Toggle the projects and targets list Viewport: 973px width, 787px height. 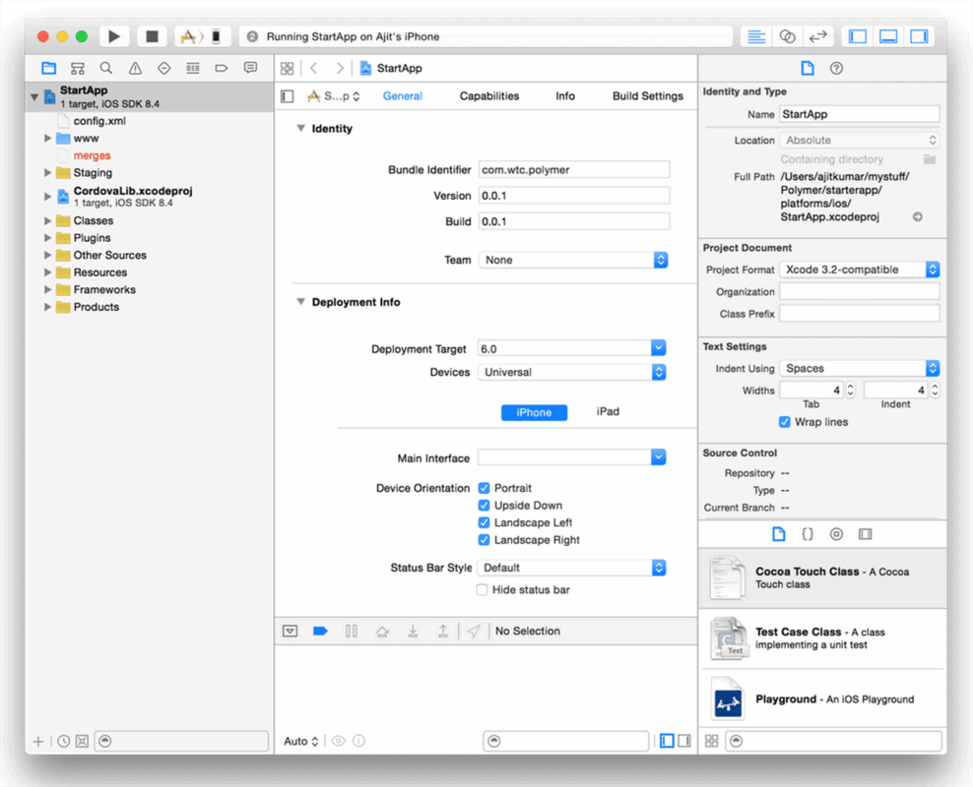(288, 96)
